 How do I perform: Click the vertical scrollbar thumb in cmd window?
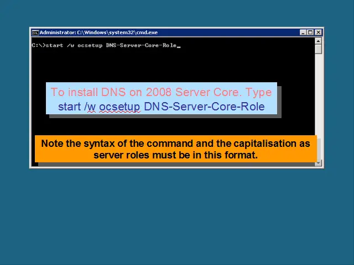(x=318, y=49)
